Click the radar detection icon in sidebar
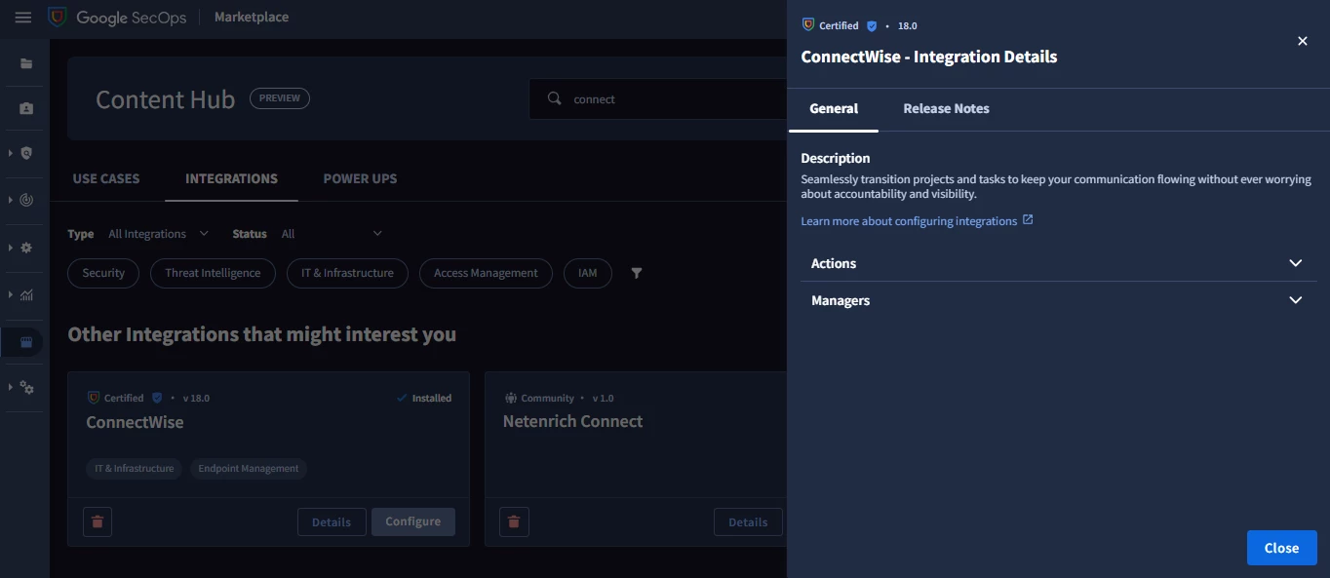The height and width of the screenshot is (578, 1330). point(26,200)
